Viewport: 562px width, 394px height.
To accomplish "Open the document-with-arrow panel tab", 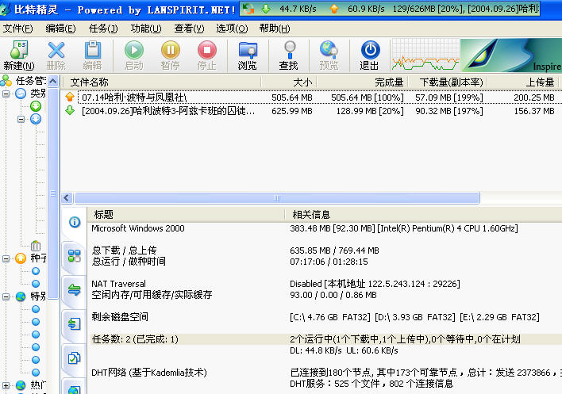I will (74, 324).
